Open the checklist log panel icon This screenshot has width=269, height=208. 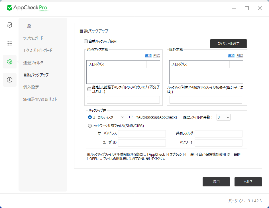coord(9,43)
